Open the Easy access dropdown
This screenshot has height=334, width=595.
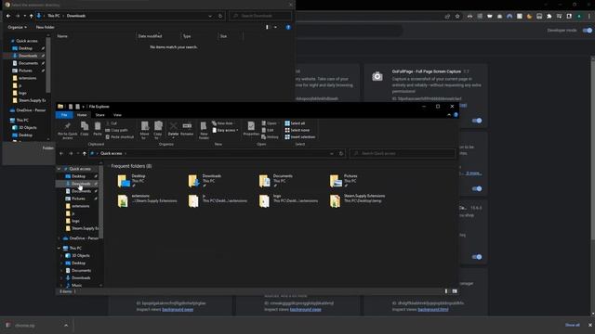pos(225,130)
